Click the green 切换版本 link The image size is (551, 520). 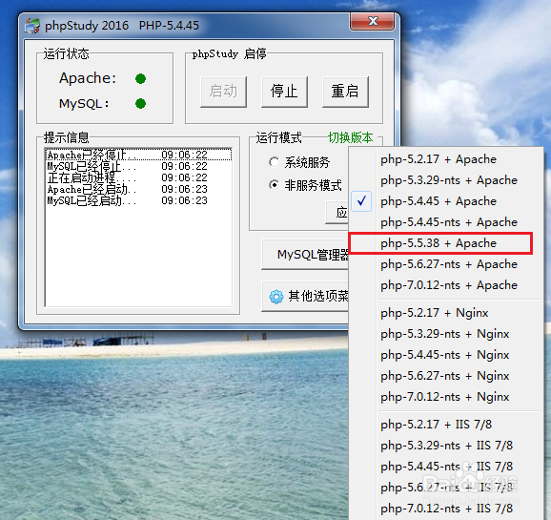pos(351,137)
